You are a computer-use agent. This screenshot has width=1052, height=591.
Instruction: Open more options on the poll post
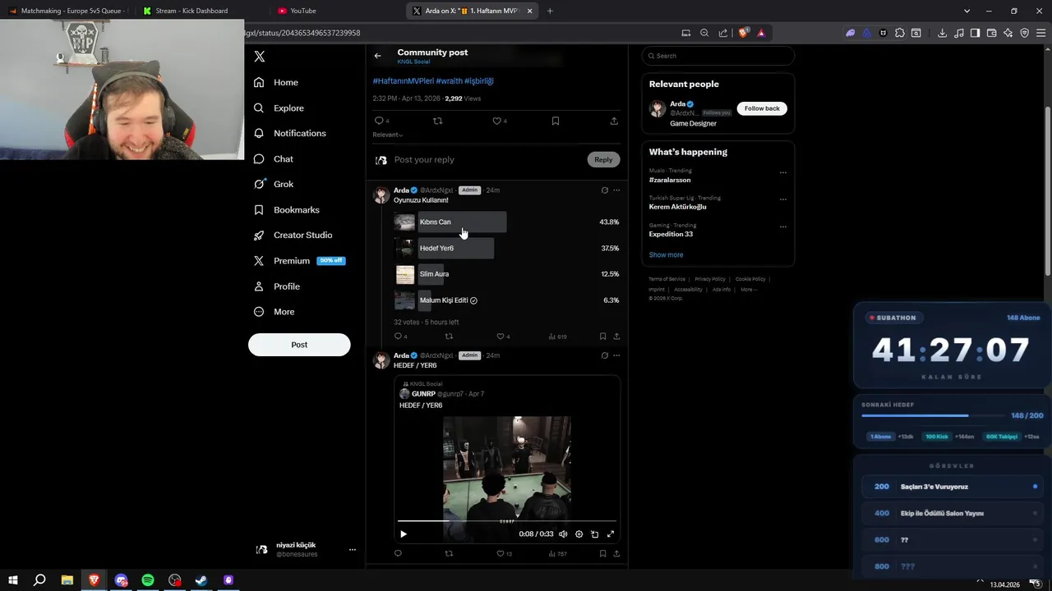pos(616,190)
